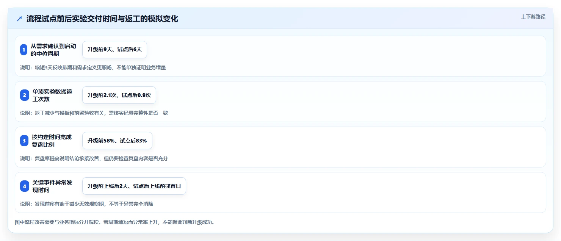The height and width of the screenshot is (241, 561).
Task: Select the heading 关键事件异常发现时间
Action: pyautogui.click(x=52, y=186)
